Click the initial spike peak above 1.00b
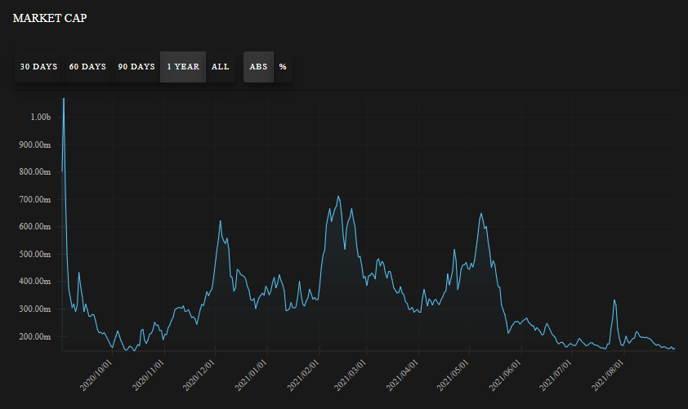 point(64,99)
